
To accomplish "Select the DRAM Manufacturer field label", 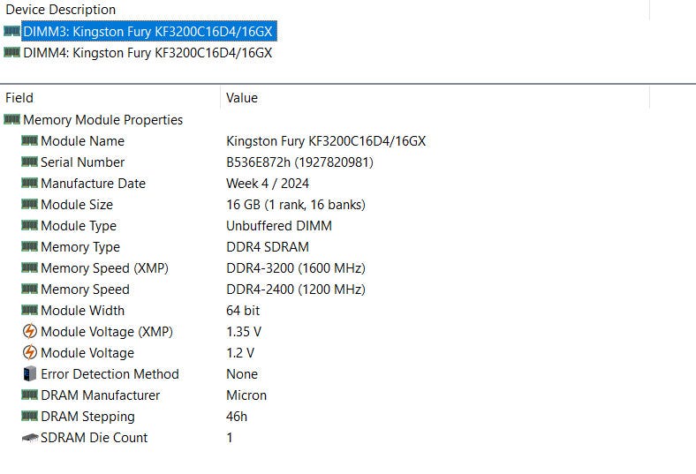I will click(101, 395).
